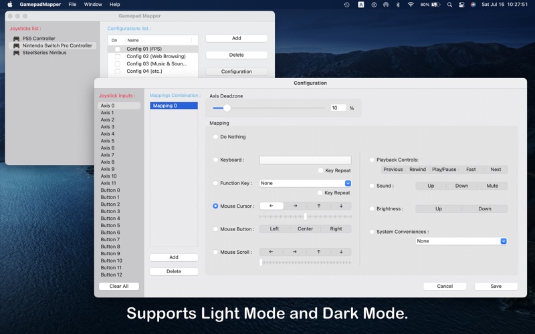Select the Mouse Scroll radio button
The image size is (535, 334).
(x=215, y=252)
